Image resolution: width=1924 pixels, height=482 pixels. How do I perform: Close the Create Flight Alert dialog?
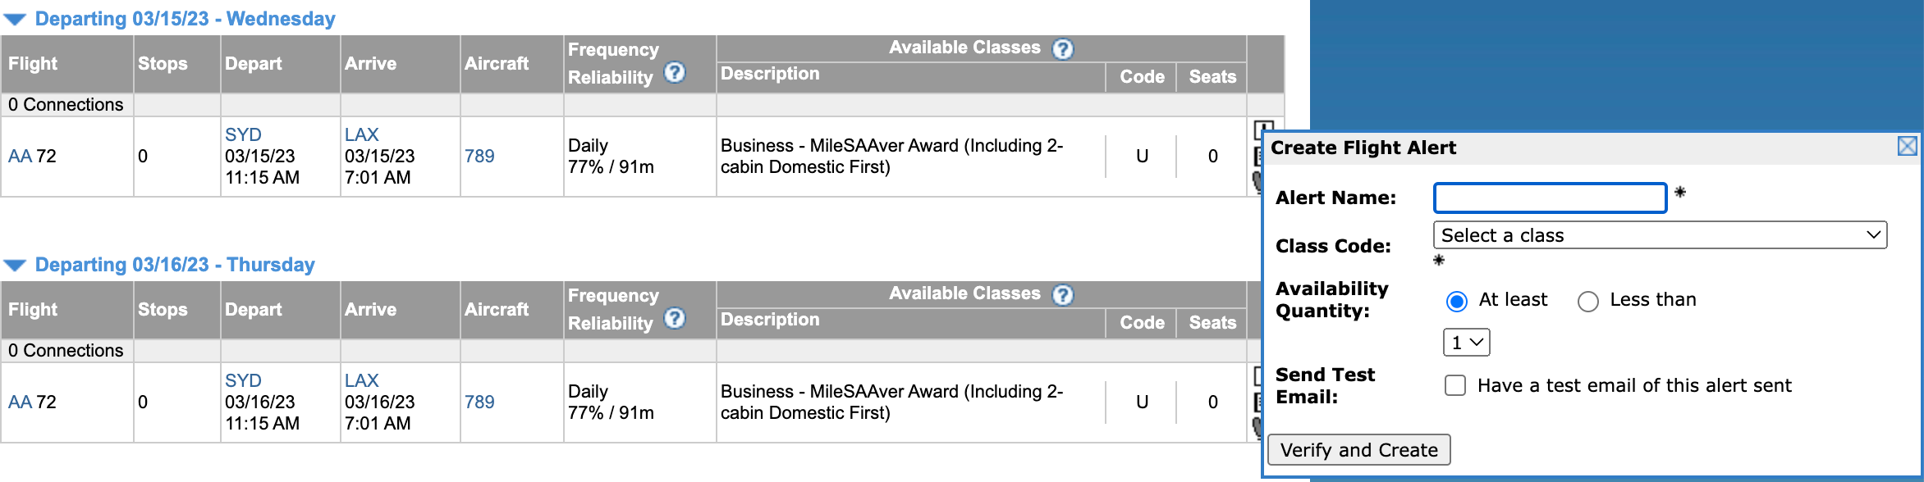1907,147
